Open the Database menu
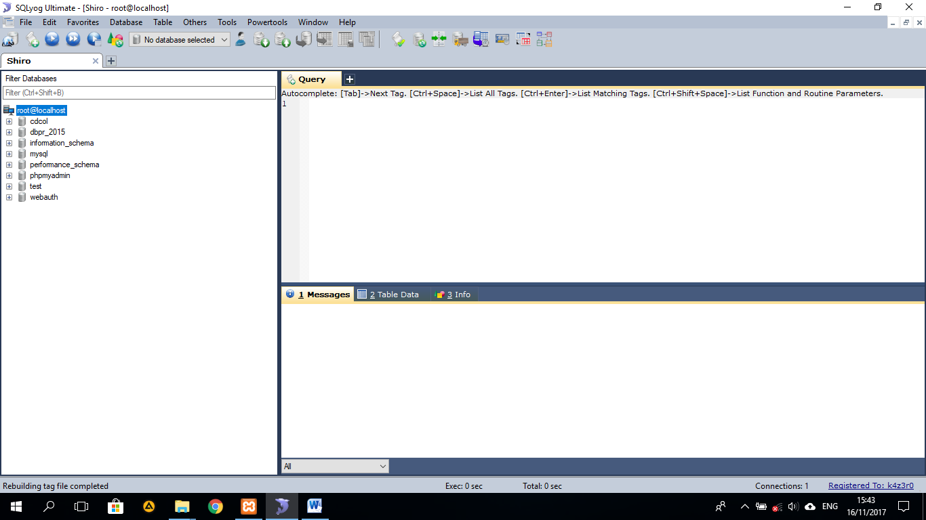 126,22
